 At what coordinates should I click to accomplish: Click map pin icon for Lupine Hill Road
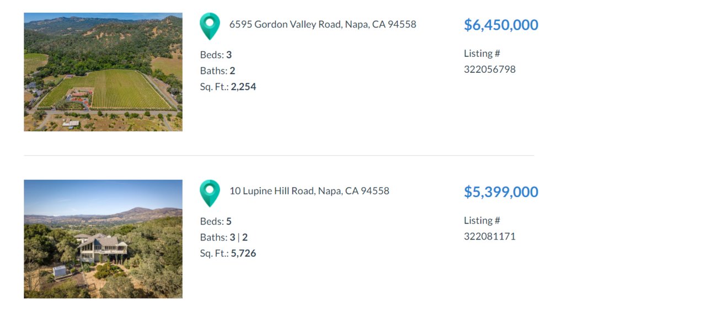[210, 193]
